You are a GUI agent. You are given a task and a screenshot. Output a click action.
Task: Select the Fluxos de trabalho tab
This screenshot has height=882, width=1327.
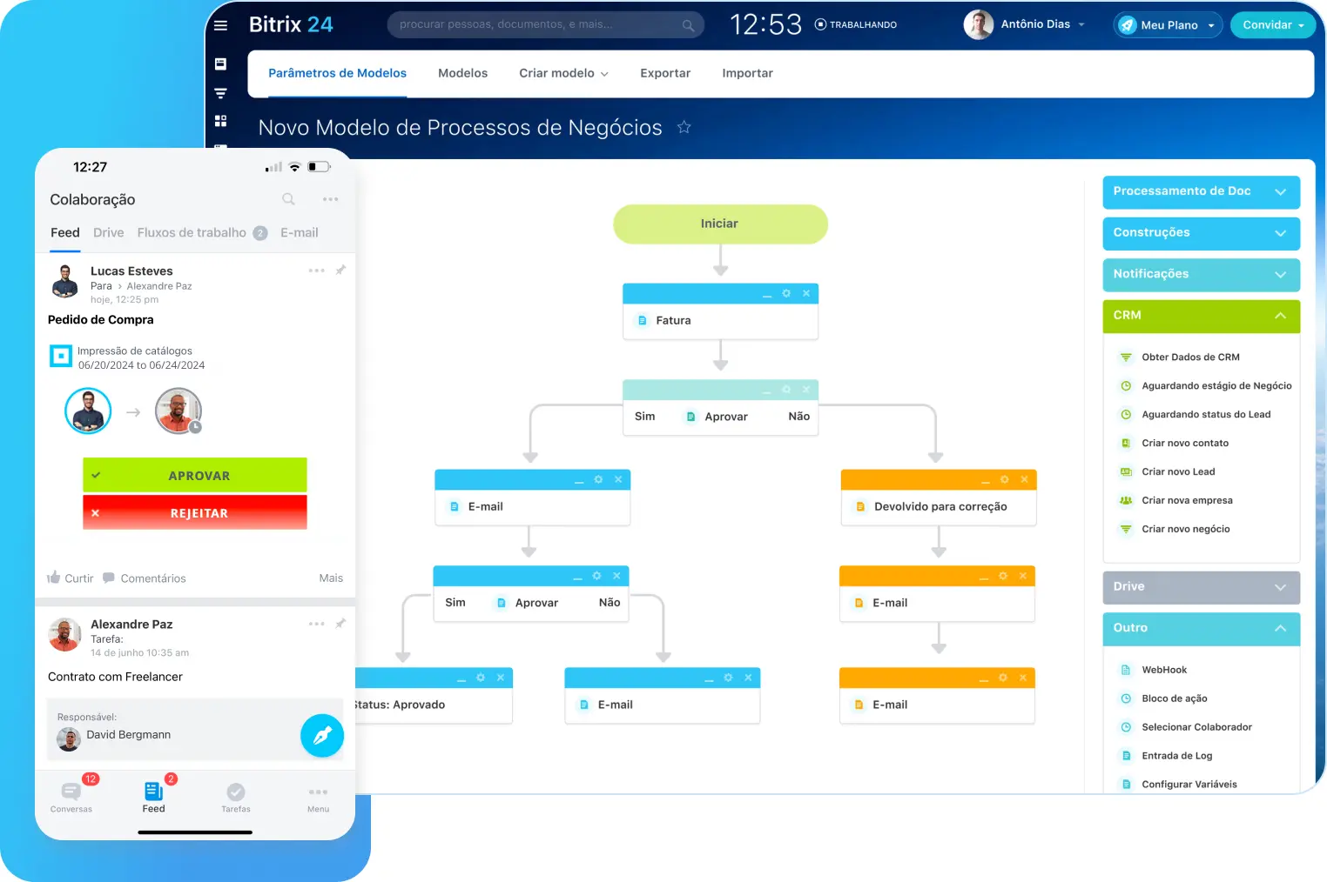click(x=192, y=233)
